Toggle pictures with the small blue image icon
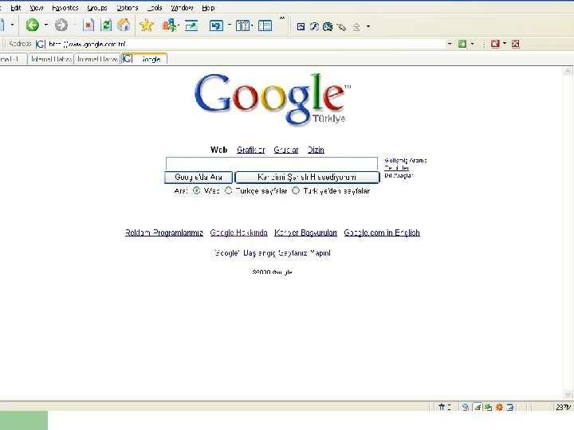 [301, 26]
